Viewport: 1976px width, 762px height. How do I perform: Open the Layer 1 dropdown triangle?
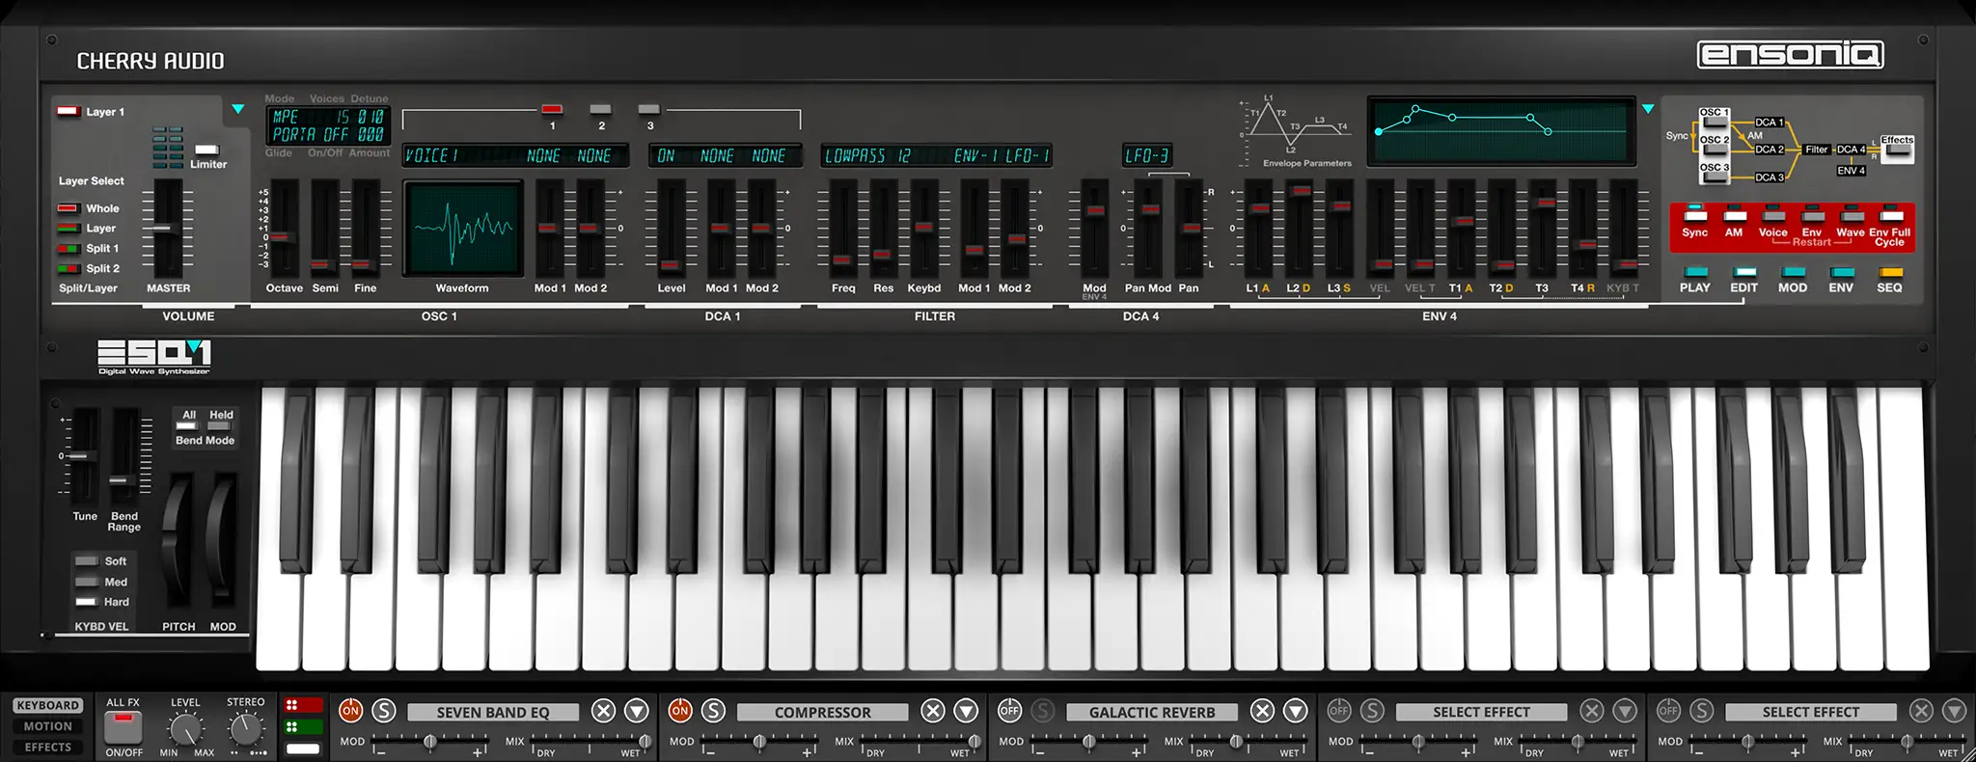pyautogui.click(x=237, y=109)
